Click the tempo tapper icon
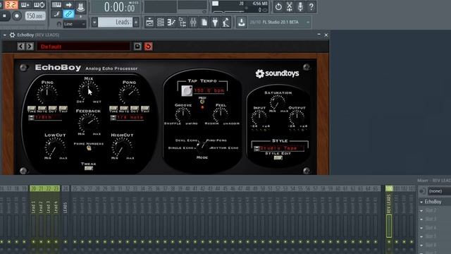 (x=226, y=22)
